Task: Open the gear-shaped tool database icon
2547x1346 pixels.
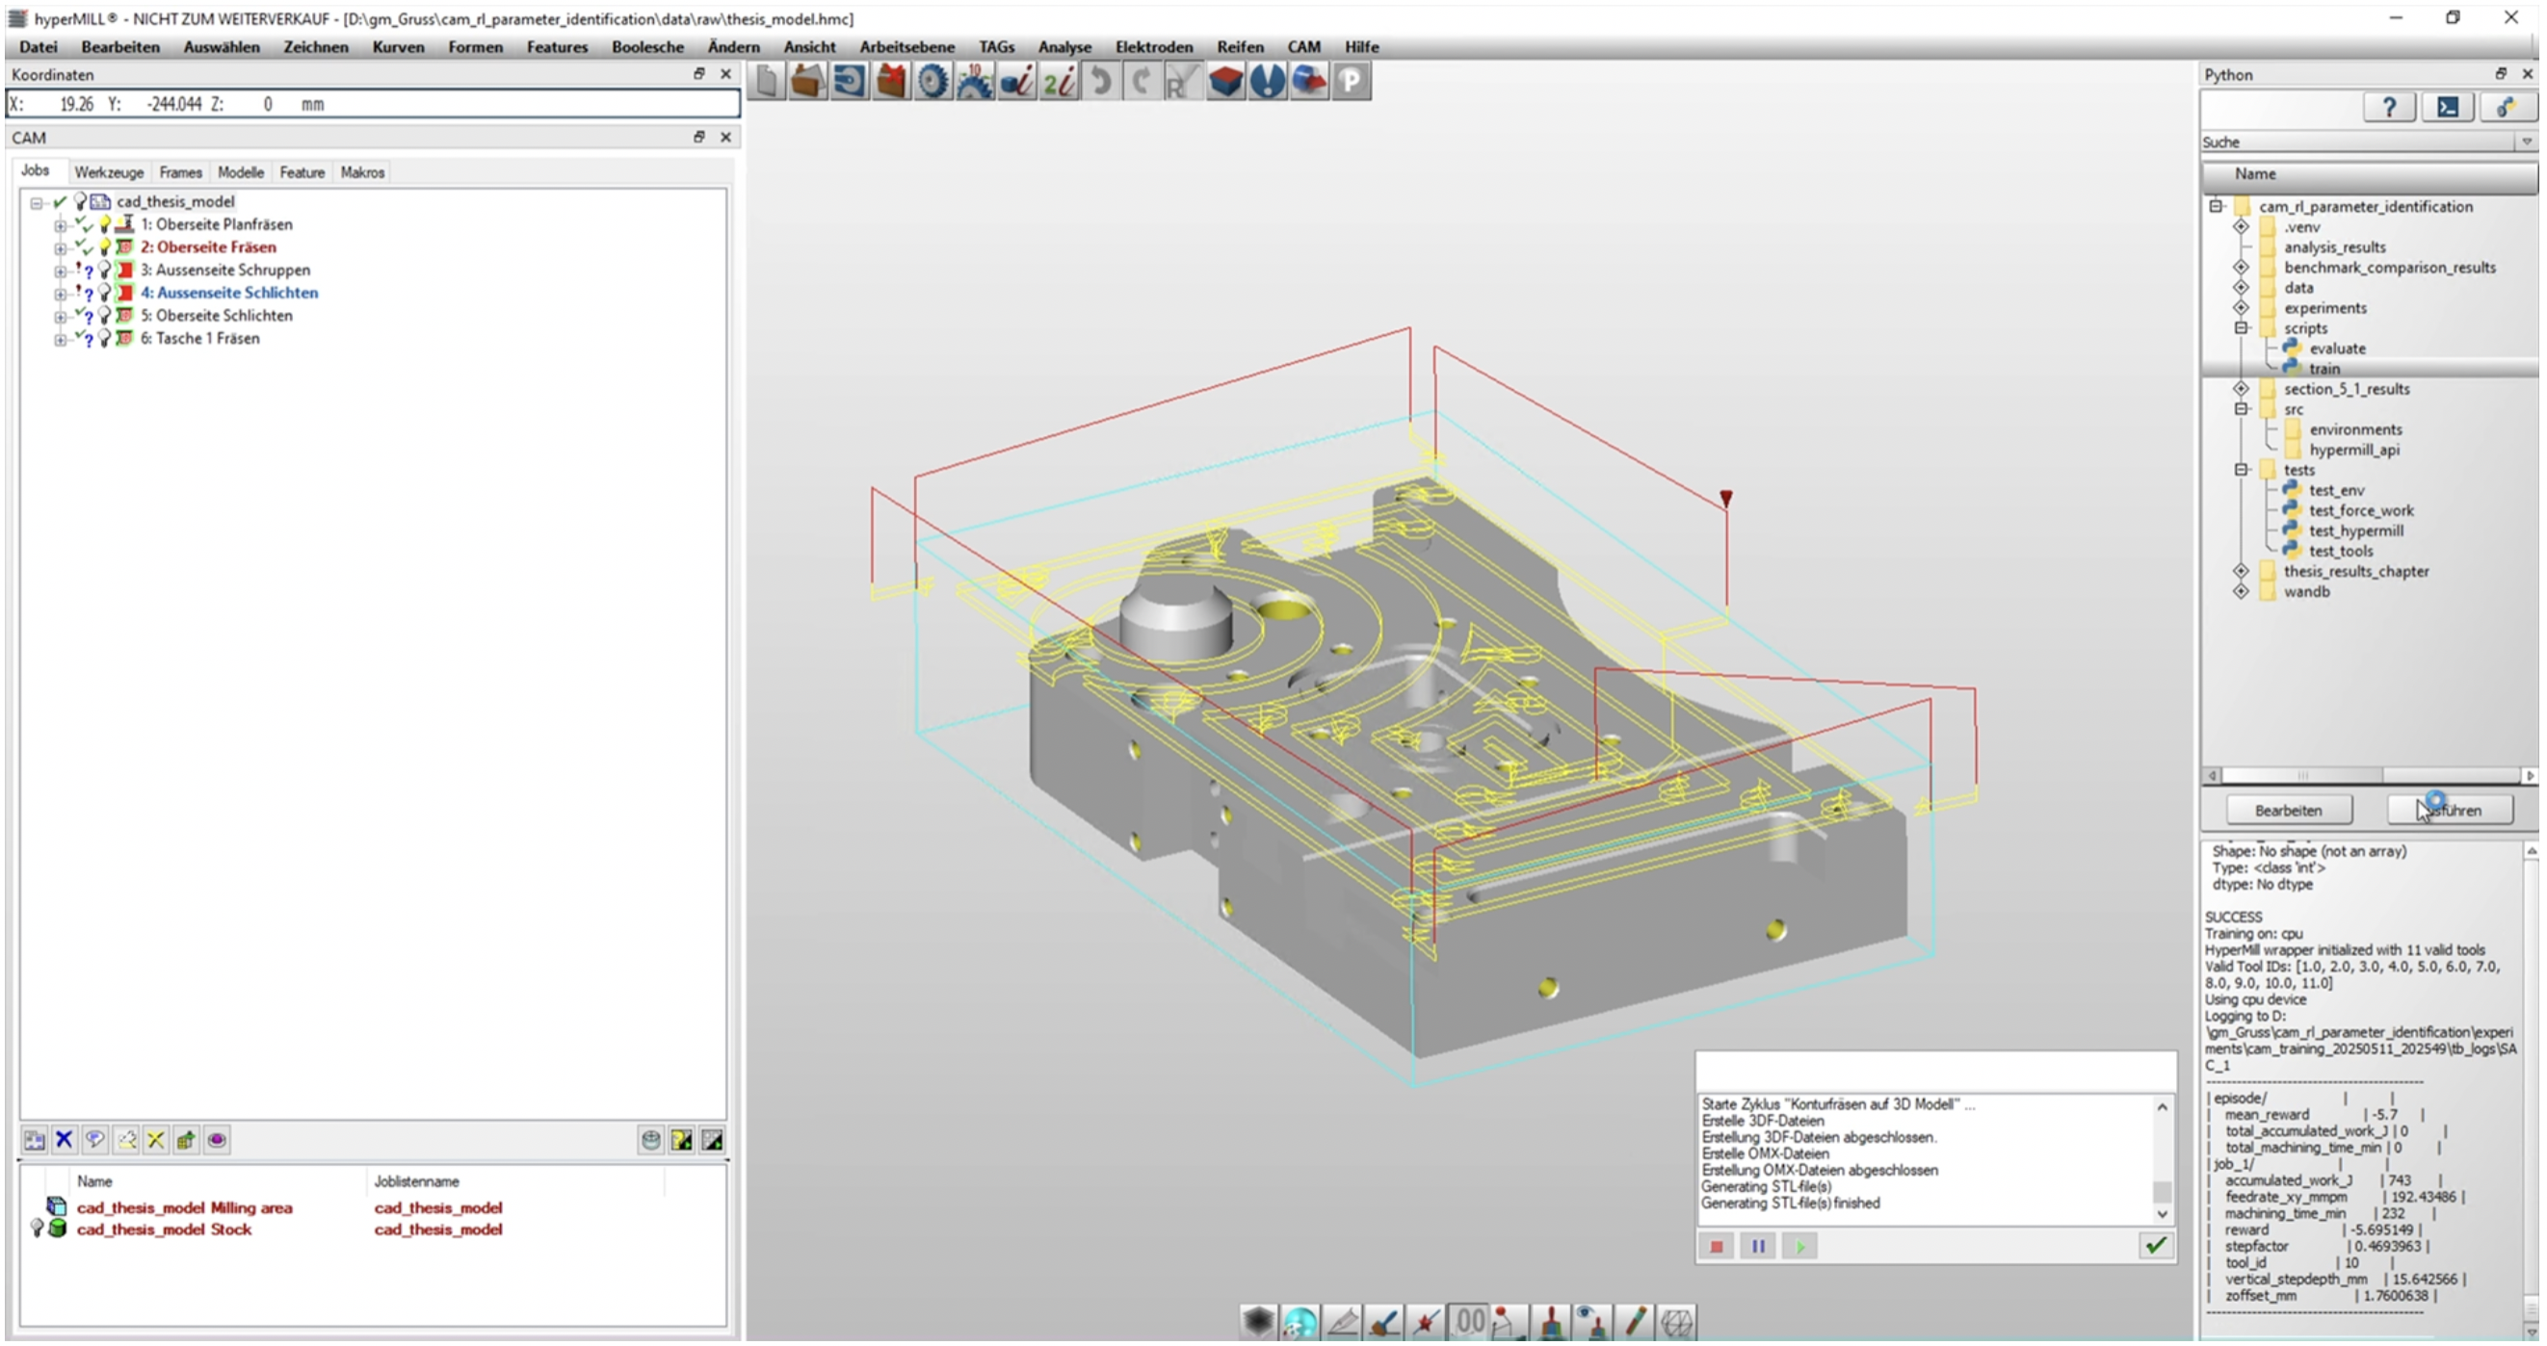Action: pos(932,81)
